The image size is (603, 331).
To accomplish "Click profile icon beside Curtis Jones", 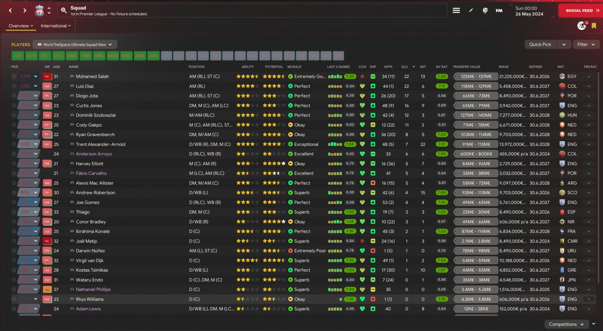I will pos(72,105).
